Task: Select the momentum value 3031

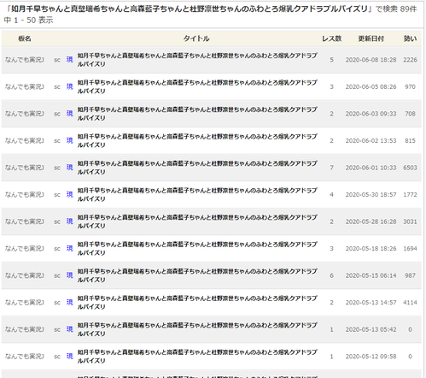Action: tap(410, 221)
